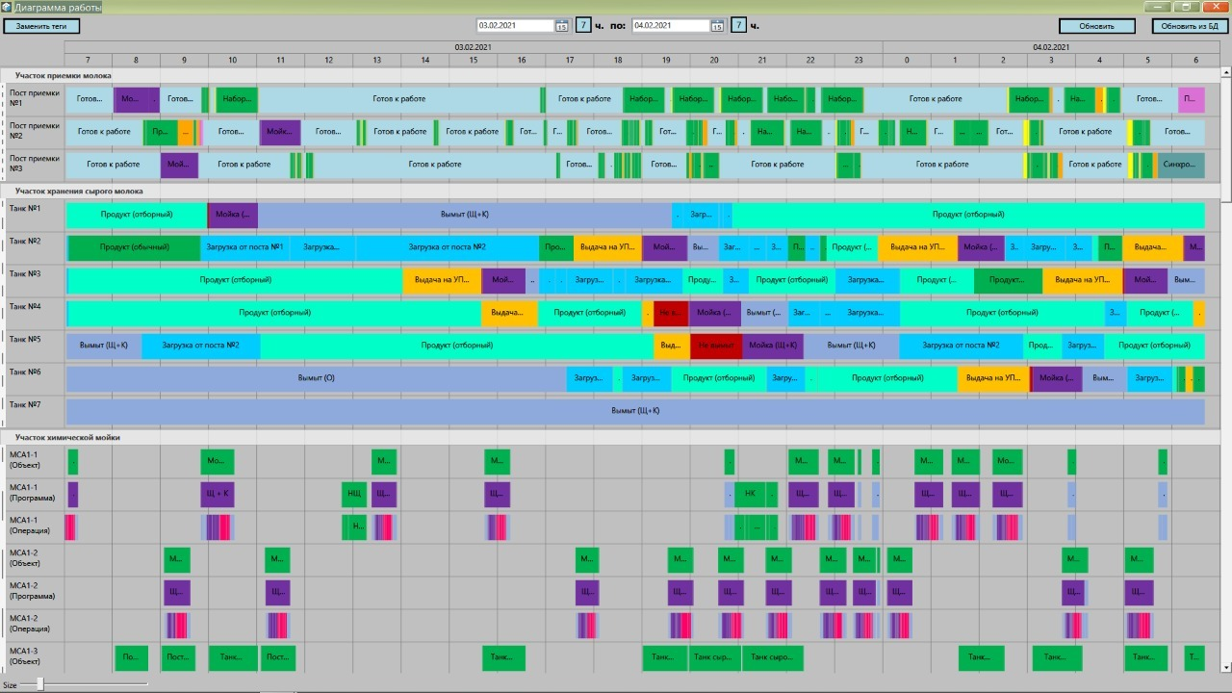Click the red Не вымыт block in Танк №5

tap(716, 346)
